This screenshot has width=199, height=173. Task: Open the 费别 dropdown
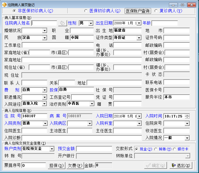pos(45,90)
